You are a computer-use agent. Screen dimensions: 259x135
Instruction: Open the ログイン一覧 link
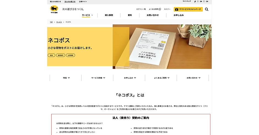click(x=141, y=9)
